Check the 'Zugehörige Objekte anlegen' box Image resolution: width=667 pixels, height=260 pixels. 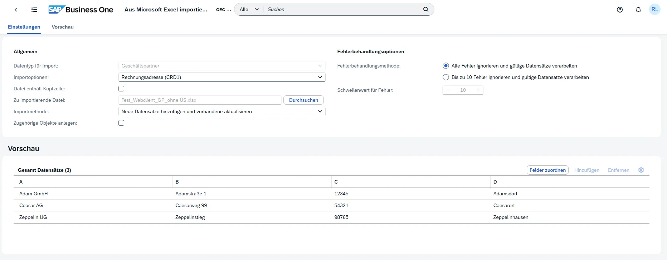point(121,123)
